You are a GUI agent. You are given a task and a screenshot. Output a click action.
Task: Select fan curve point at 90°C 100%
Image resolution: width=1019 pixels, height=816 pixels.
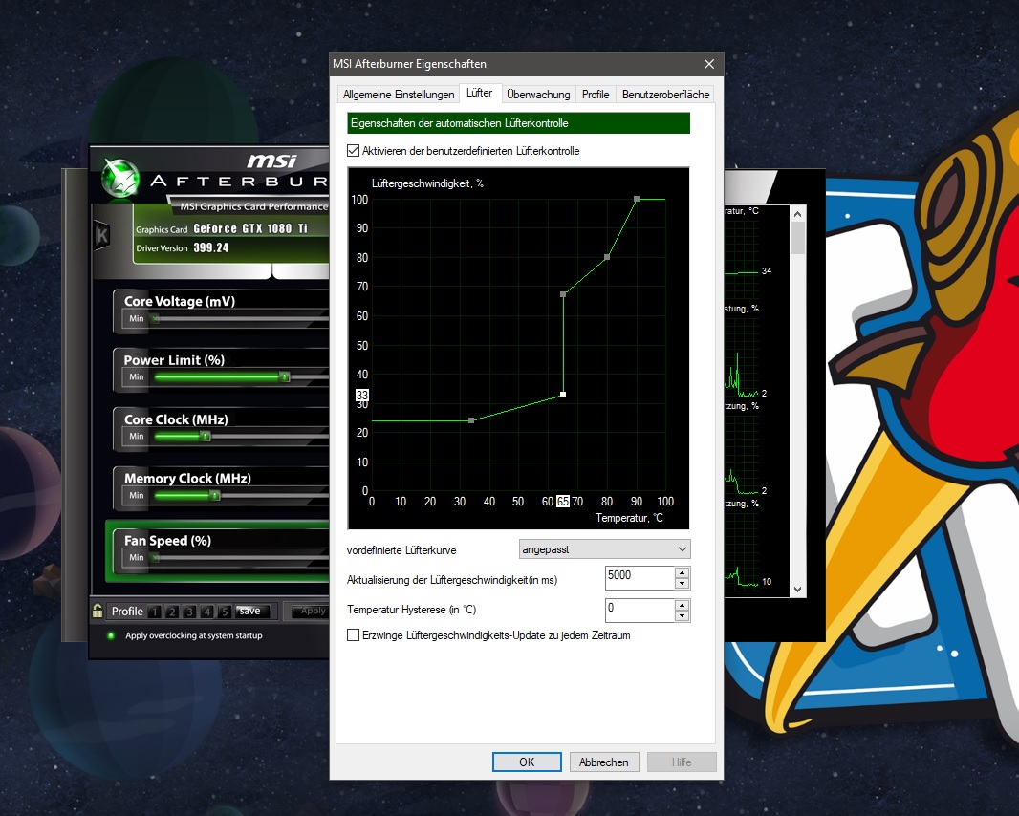637,199
